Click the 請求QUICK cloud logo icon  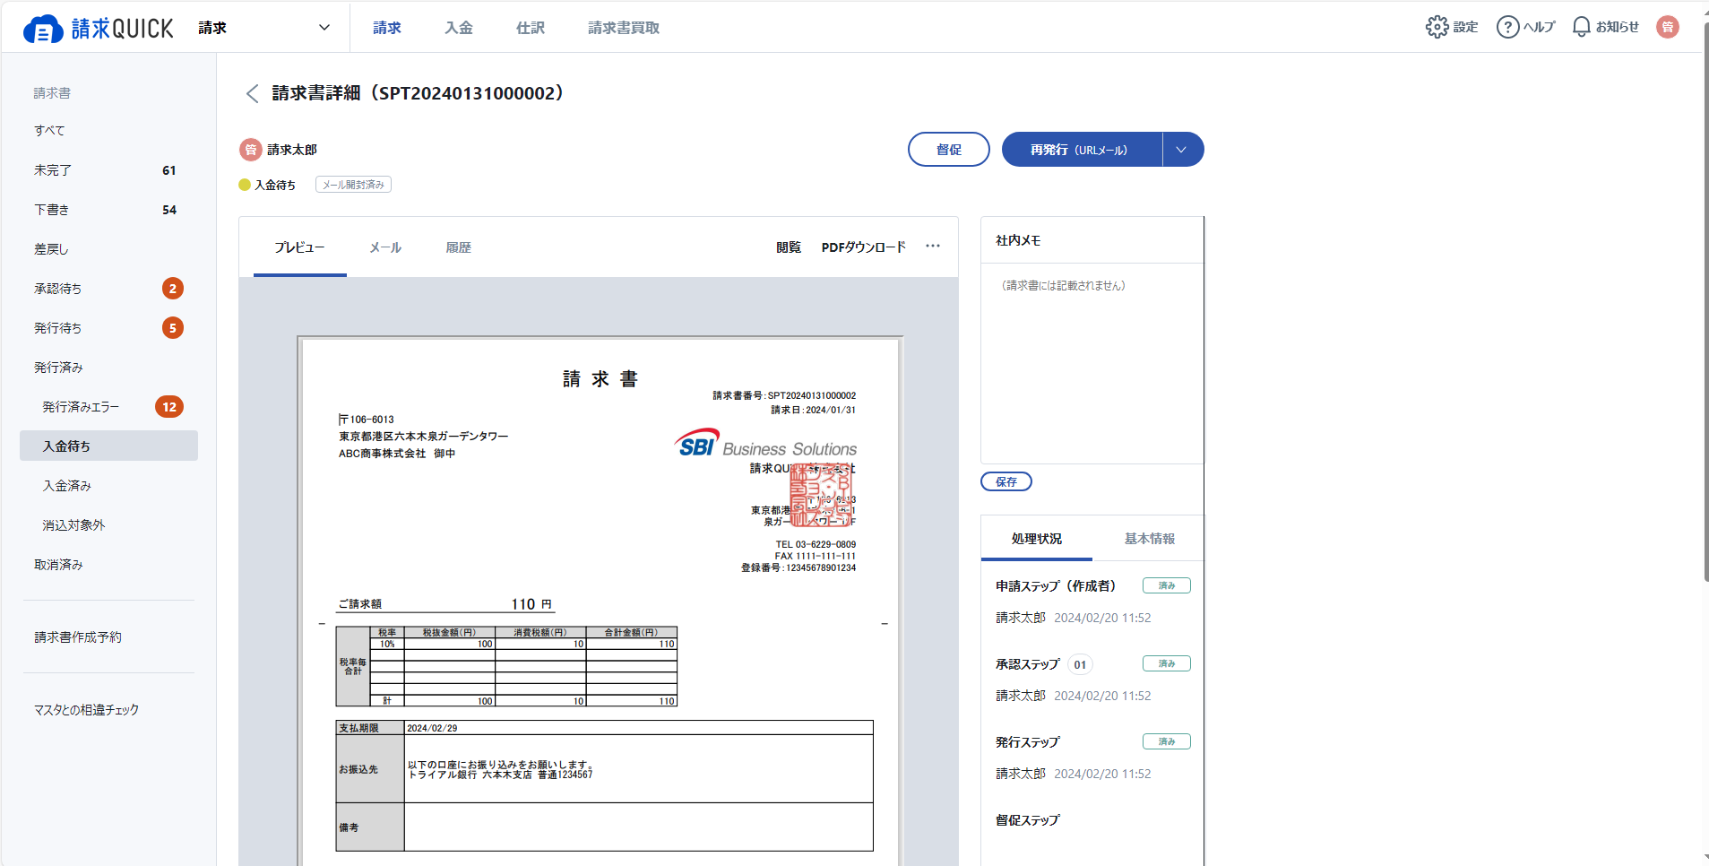42,29
